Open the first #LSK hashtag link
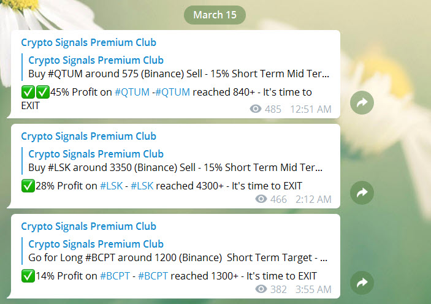Screen dimensions: 431x304 click(112, 186)
